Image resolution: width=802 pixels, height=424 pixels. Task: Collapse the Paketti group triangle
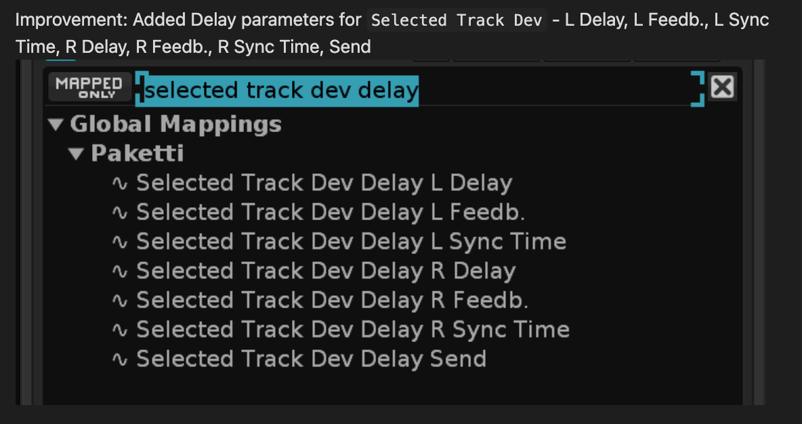pyautogui.click(x=77, y=154)
